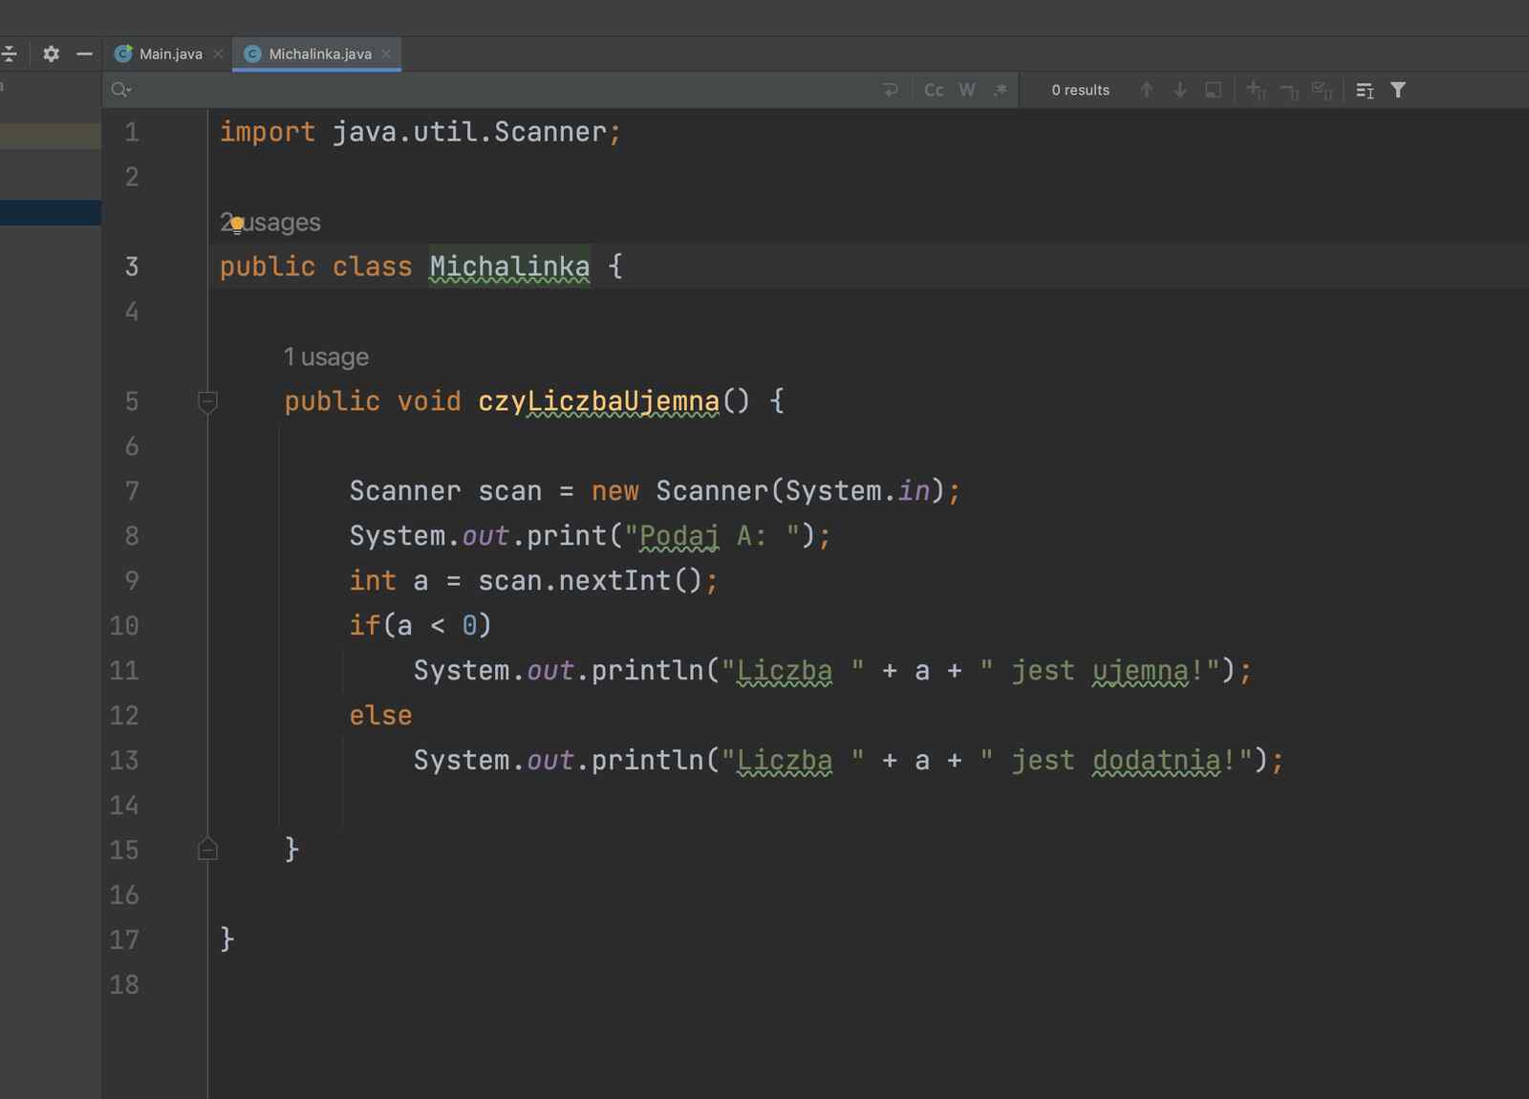Click class name Michalinka in code
Screen dimensions: 1529x1099
[x=509, y=267]
